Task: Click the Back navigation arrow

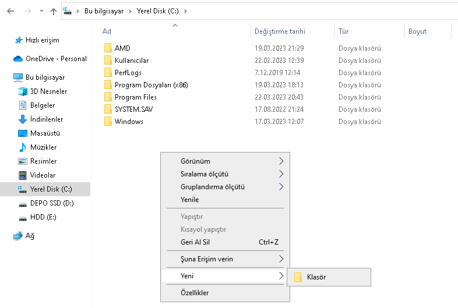Action: coord(10,11)
